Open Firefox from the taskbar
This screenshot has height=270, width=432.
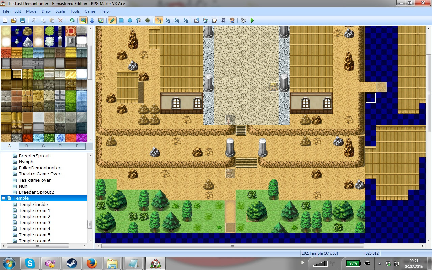click(x=92, y=263)
